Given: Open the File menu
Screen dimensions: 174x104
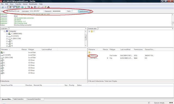Looking at the screenshot, I should [x=2, y=4].
